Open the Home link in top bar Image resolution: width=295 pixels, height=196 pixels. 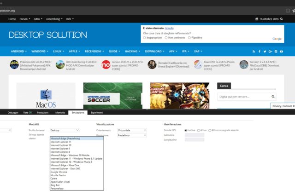click(x=12, y=19)
